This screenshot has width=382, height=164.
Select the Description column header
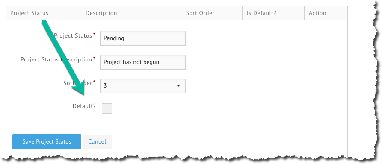[x=101, y=13]
